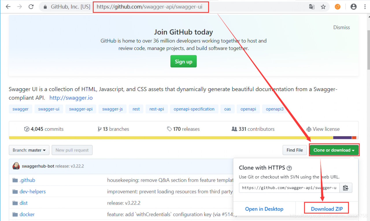Click Download ZIP
This screenshot has height=221, width=370.
pos(327,209)
